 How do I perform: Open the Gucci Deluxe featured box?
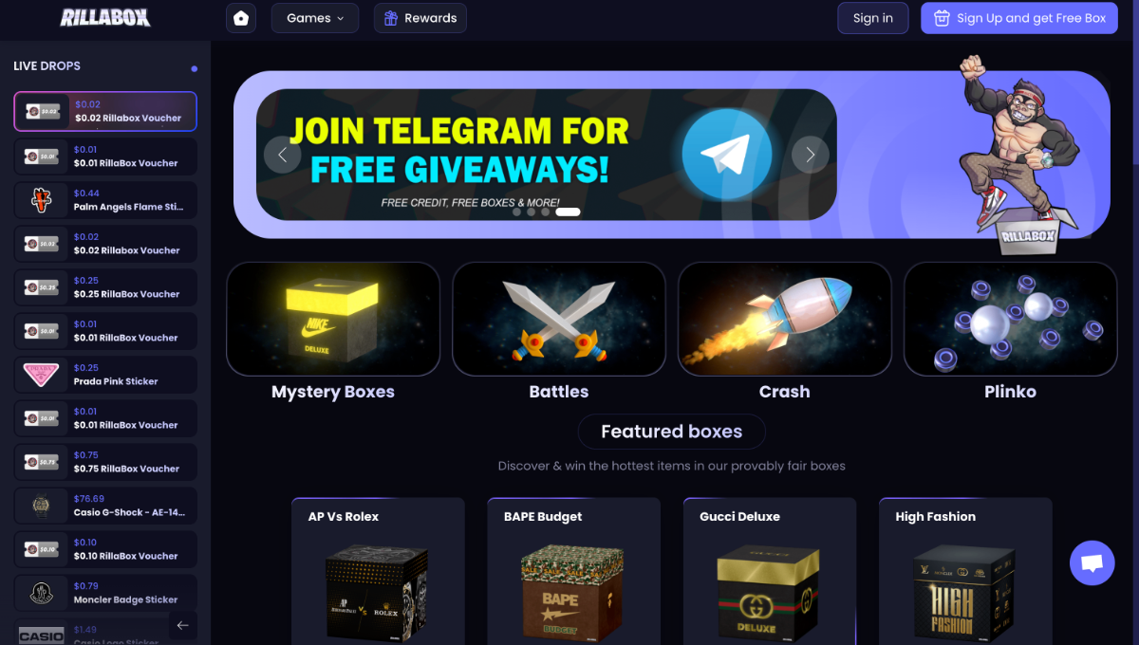coord(770,571)
